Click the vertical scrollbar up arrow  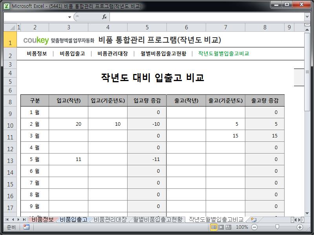click(x=307, y=30)
